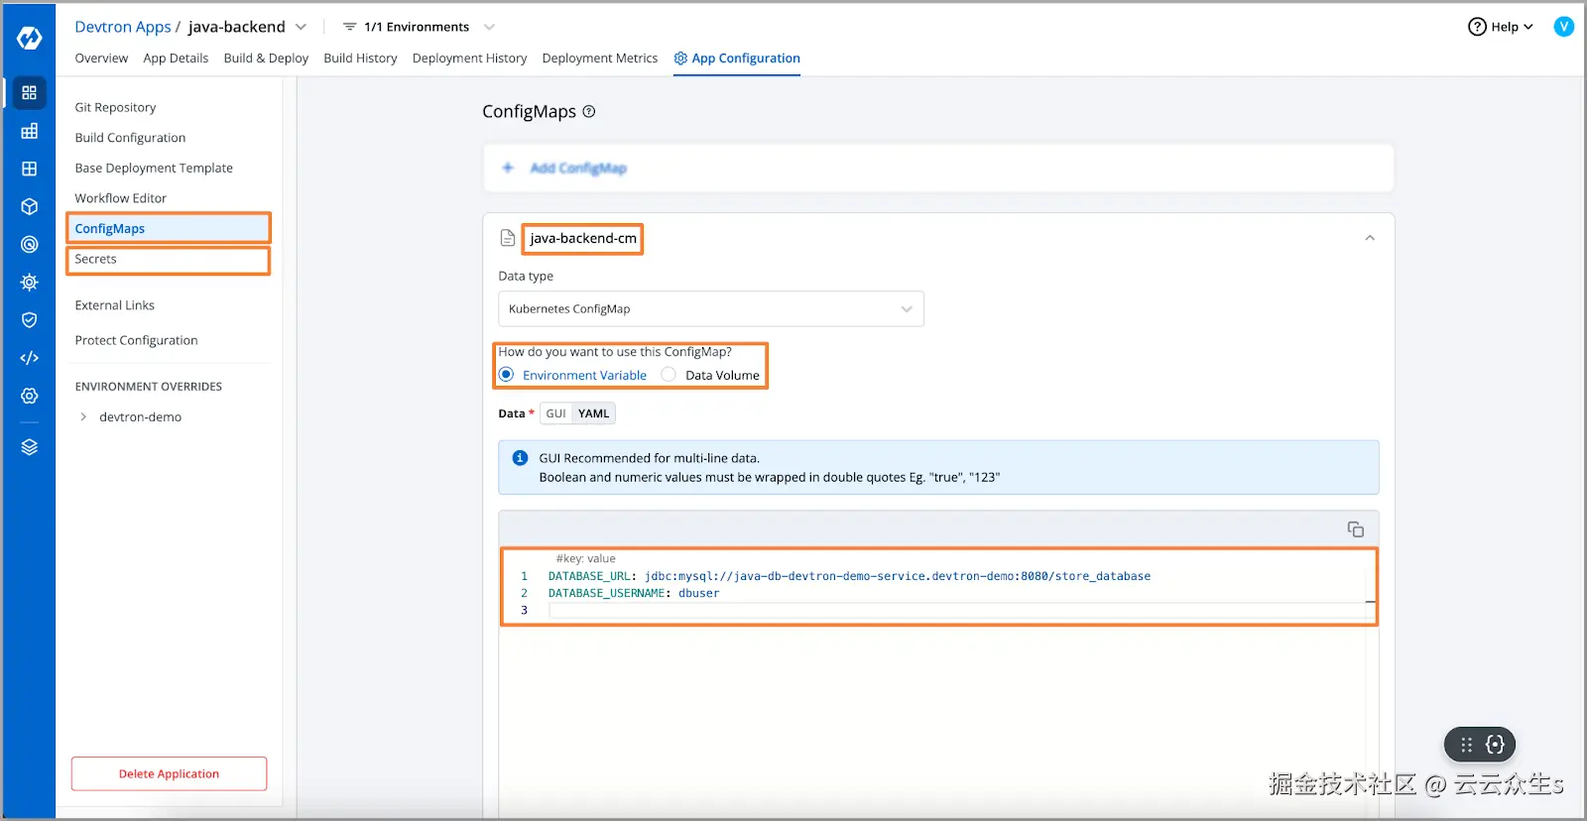1587x821 pixels.
Task: Collapse the java-backend-cm section chevron
Action: coord(1370,238)
